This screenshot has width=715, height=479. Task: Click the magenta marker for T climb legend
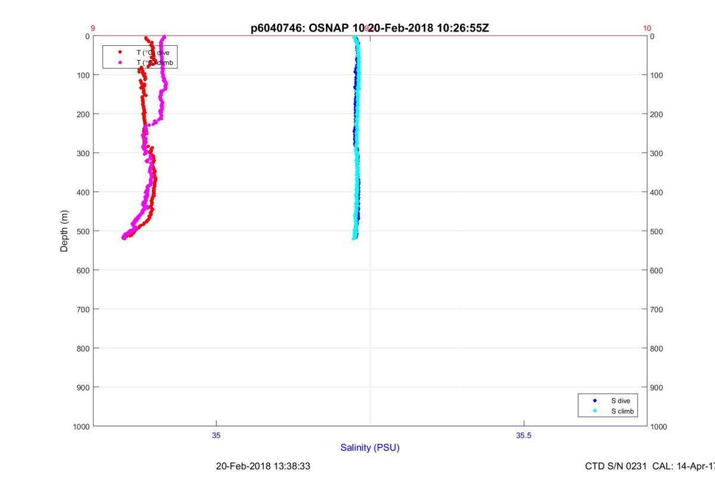click(120, 63)
